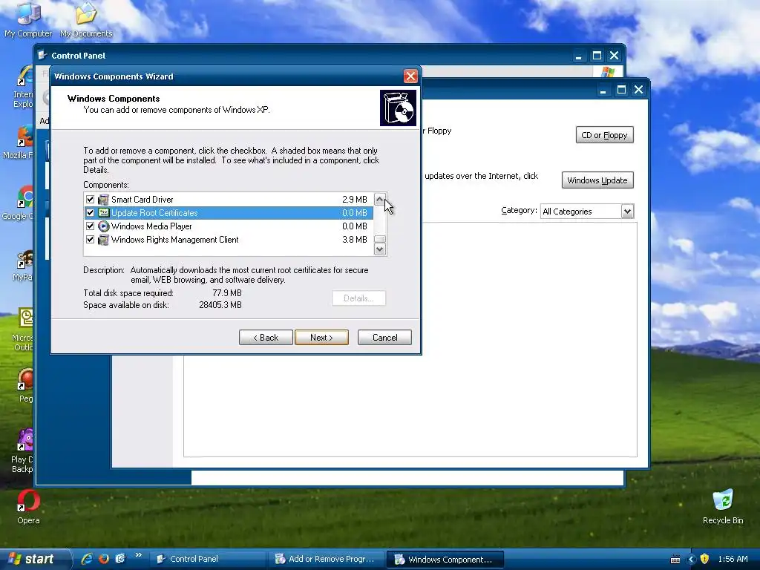Click the Windows Media Player component icon
The width and height of the screenshot is (760, 570).
(103, 226)
